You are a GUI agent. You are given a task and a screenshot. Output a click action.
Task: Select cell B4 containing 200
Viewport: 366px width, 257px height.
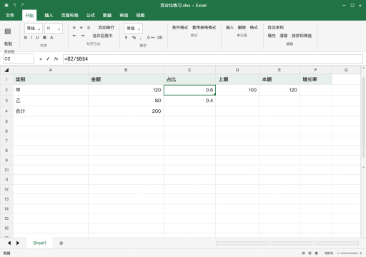[126, 111]
